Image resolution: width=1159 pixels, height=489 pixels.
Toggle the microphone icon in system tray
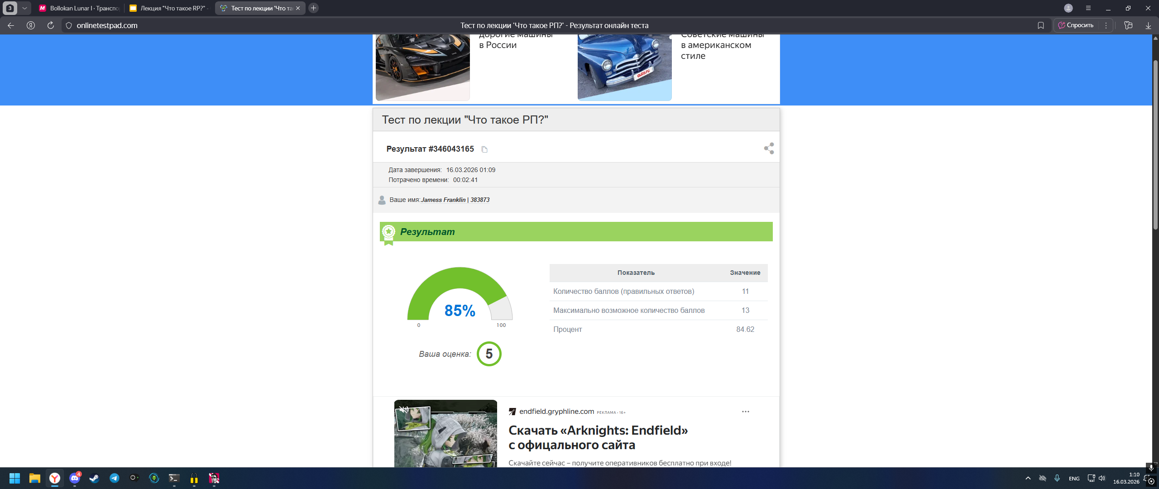pos(1057,478)
